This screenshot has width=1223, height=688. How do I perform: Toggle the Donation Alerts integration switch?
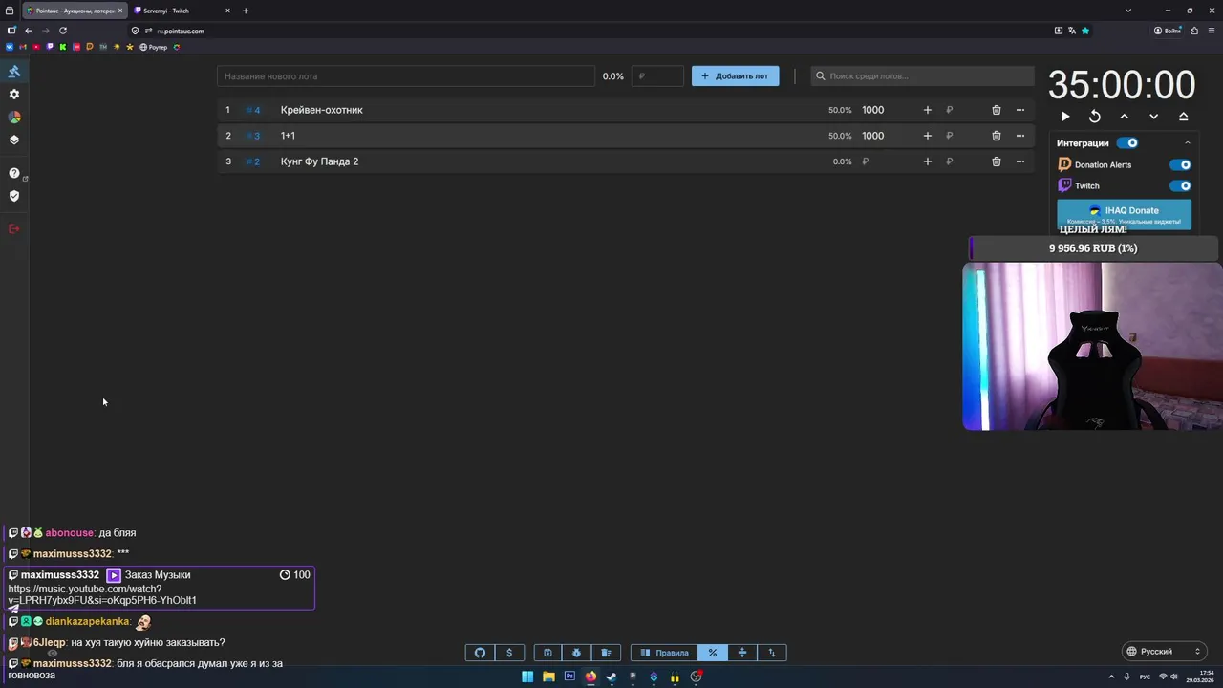pos(1180,164)
